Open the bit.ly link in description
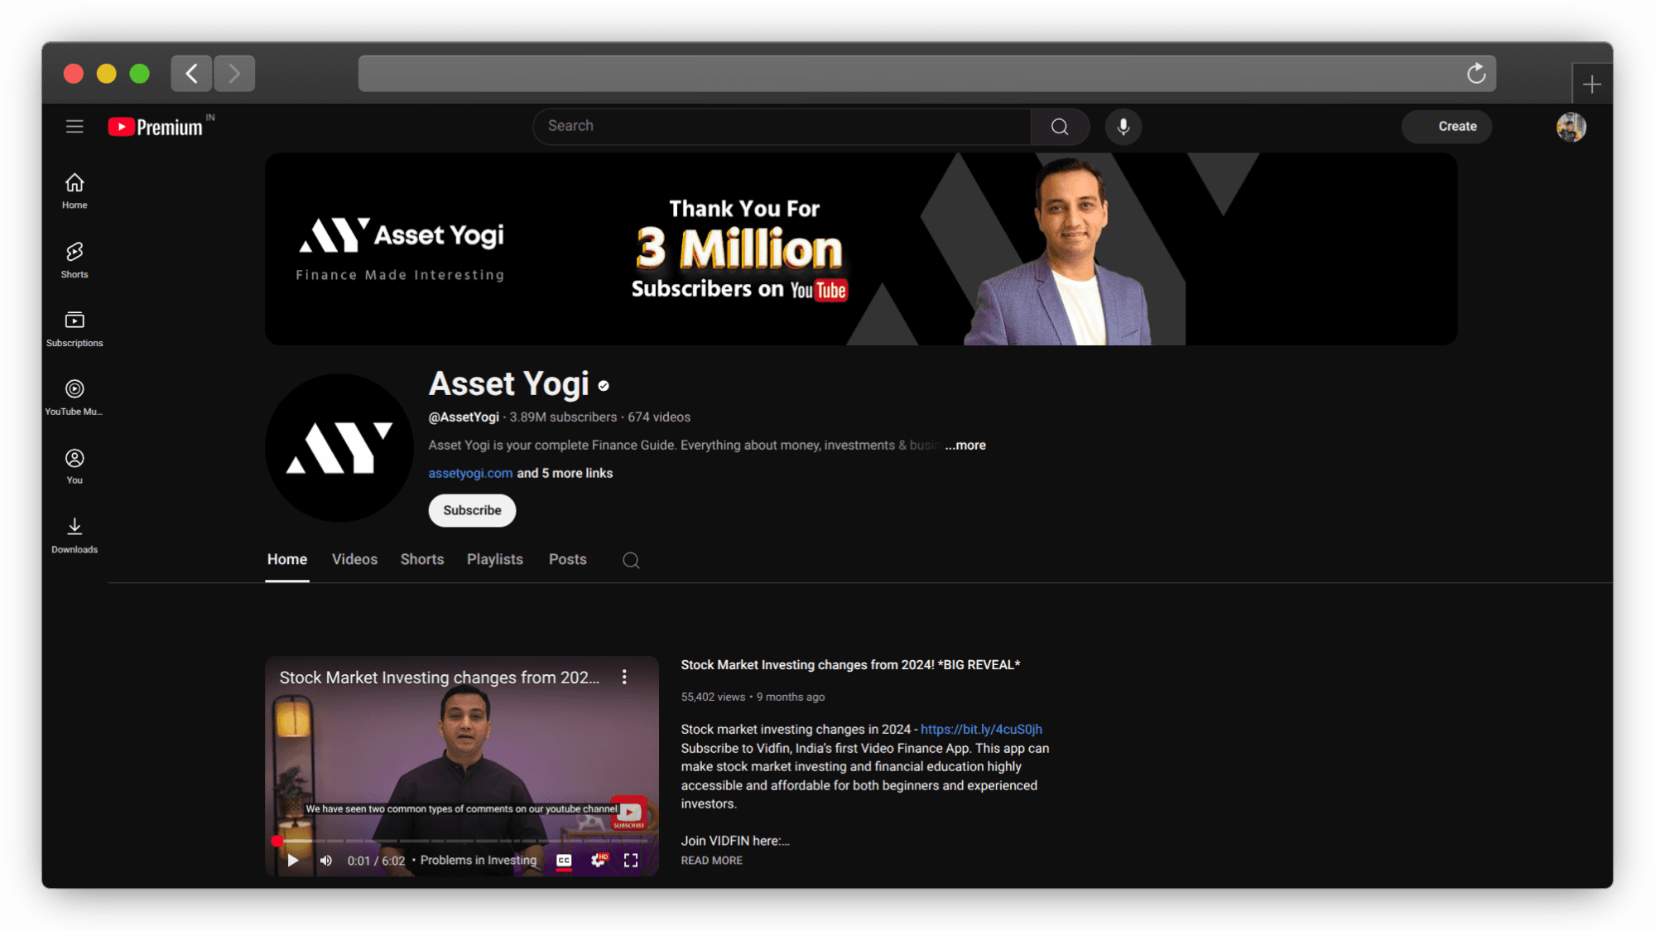 tap(981, 730)
